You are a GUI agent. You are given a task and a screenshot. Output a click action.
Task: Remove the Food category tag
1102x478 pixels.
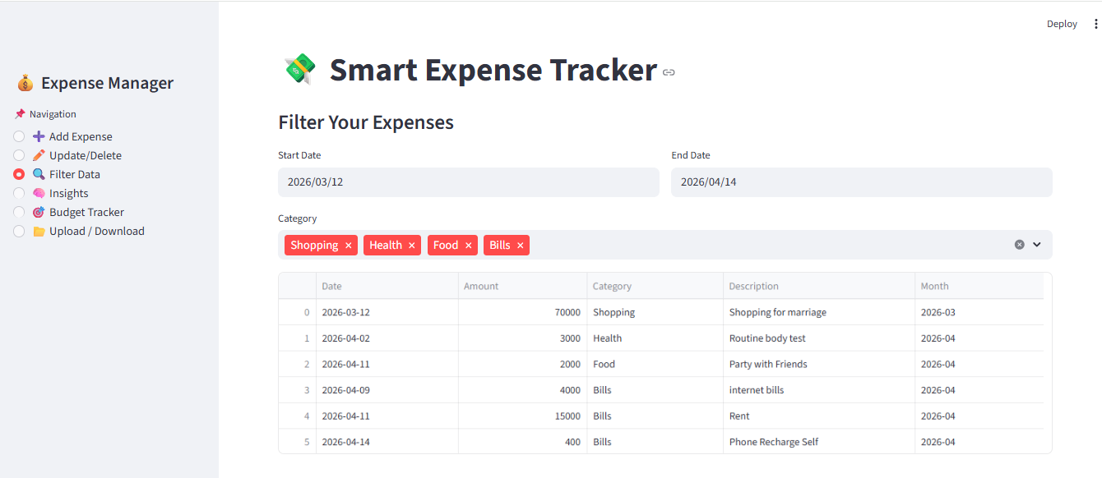tap(469, 246)
